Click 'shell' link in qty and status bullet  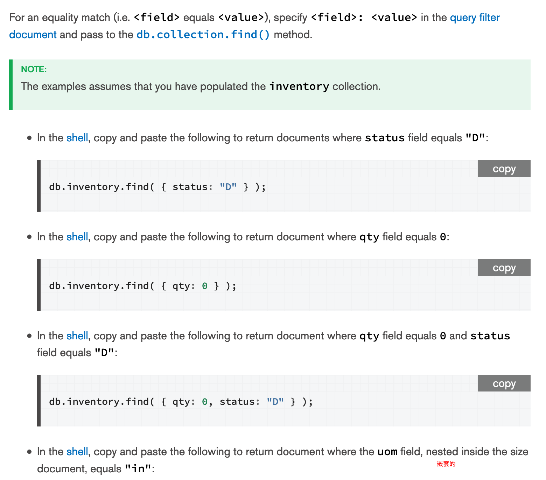click(77, 336)
